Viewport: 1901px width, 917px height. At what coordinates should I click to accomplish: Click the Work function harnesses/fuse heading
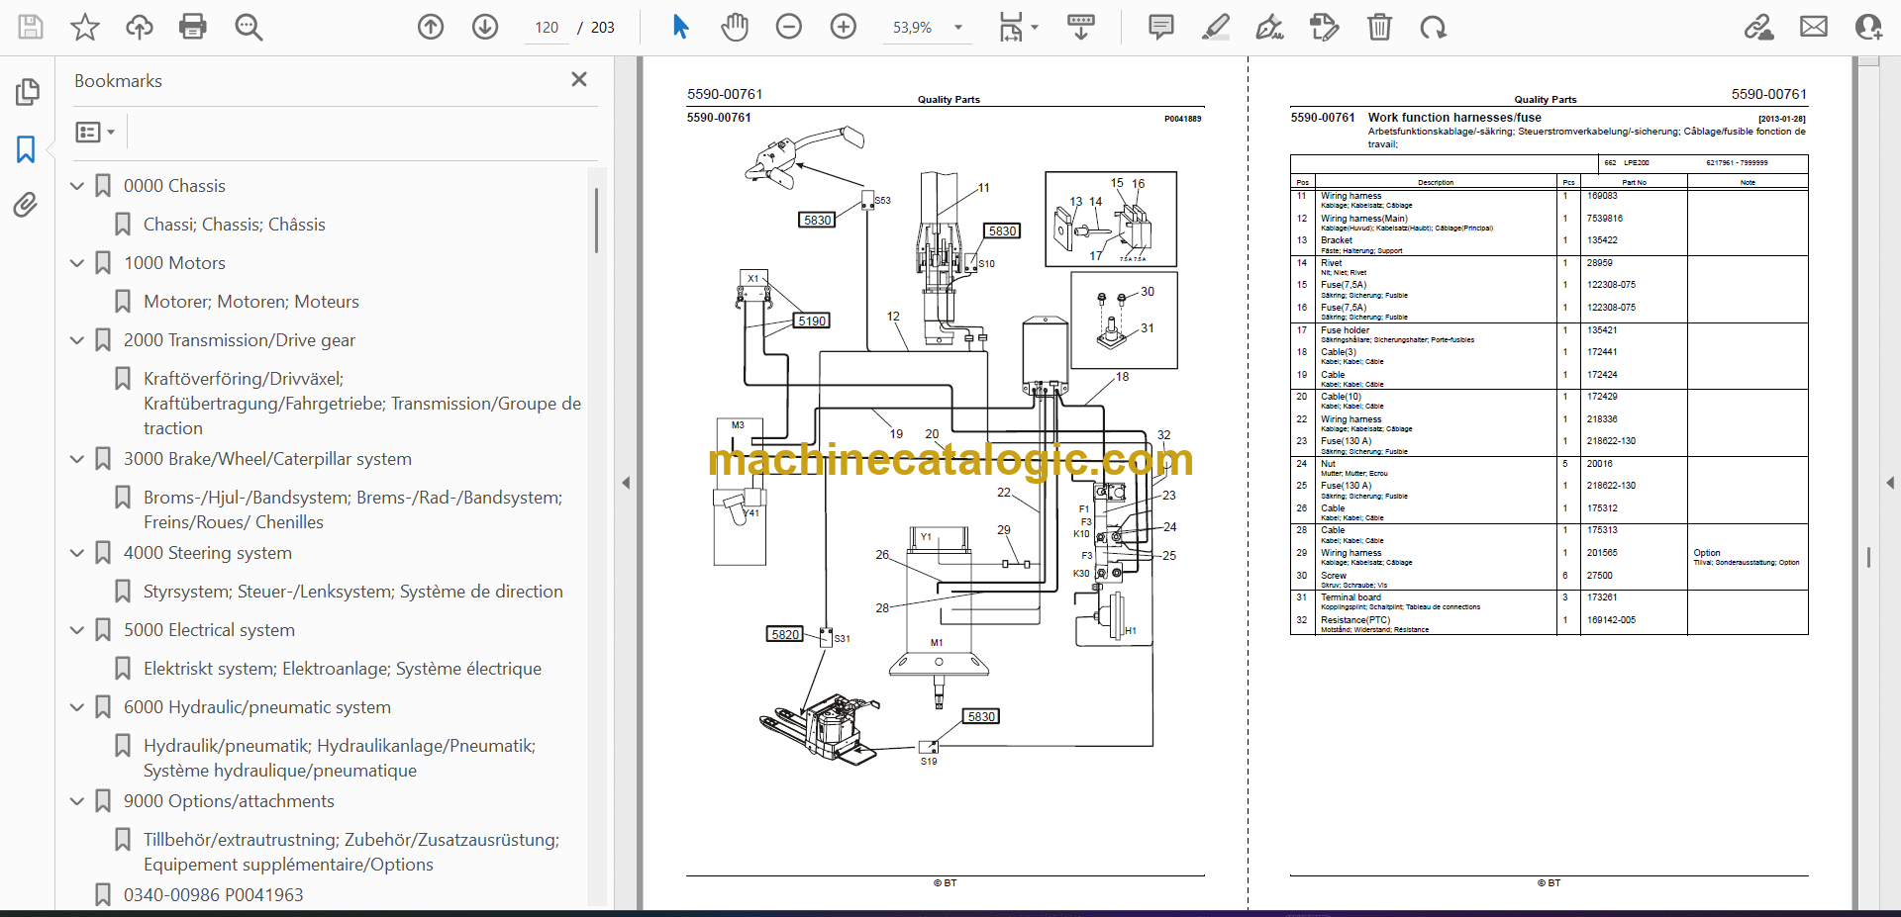[x=1454, y=118]
